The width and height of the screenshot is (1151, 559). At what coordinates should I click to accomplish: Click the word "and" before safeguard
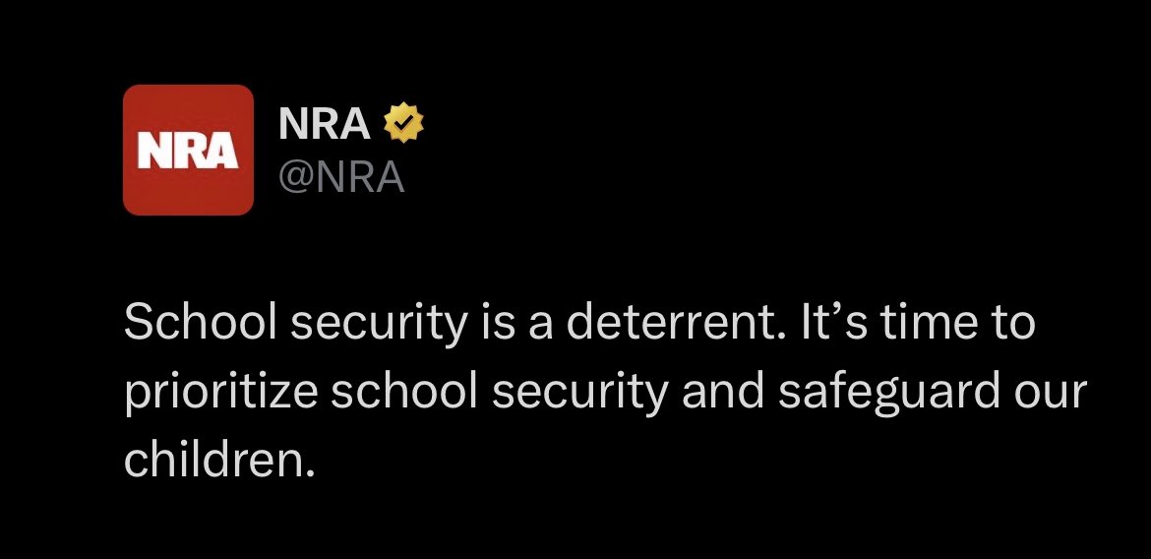[723, 393]
